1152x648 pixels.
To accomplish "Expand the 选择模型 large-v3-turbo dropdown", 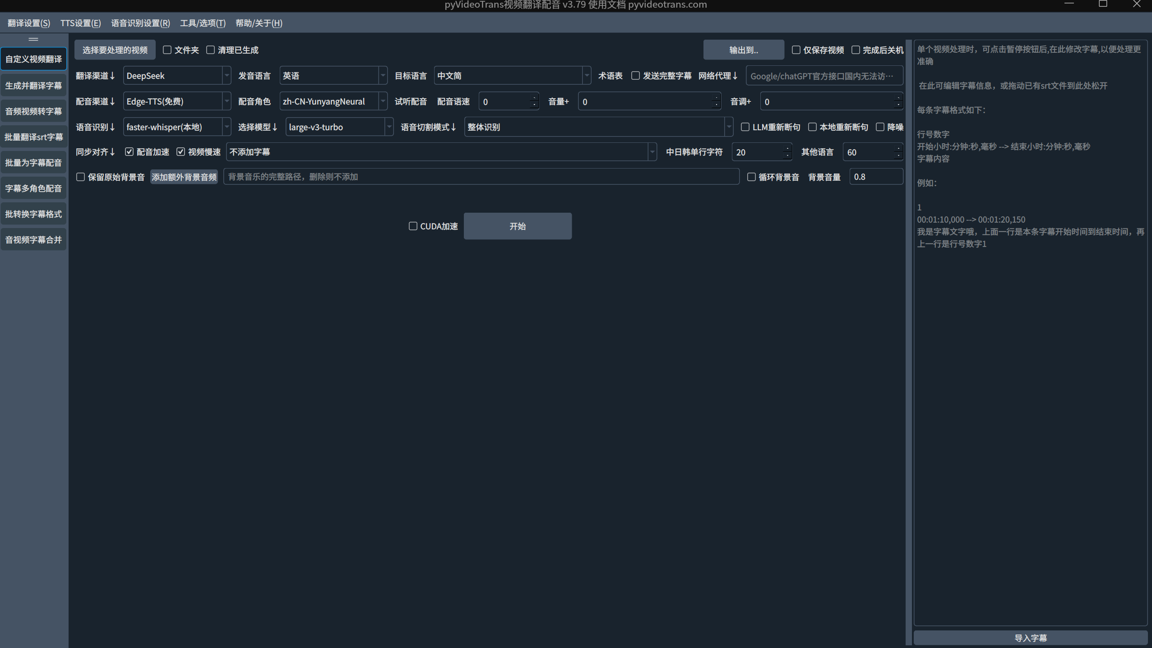I will [339, 127].
